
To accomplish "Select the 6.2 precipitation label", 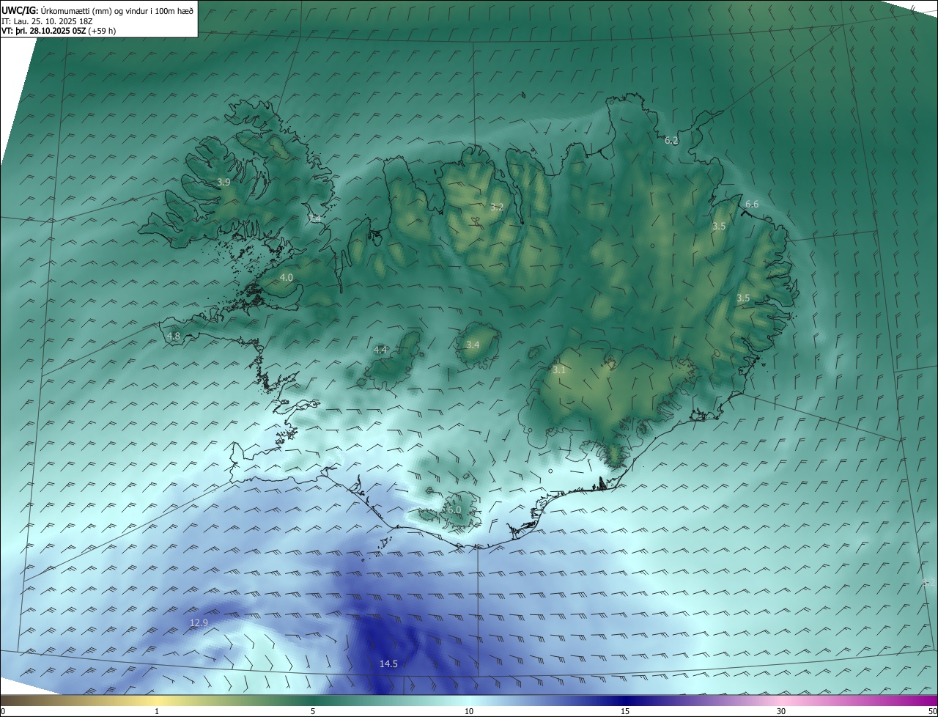I will point(671,140).
